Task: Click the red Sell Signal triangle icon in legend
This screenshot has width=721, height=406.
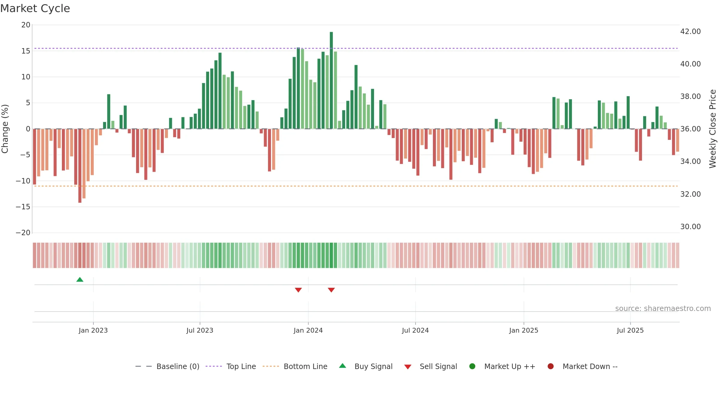Action: tap(408, 367)
